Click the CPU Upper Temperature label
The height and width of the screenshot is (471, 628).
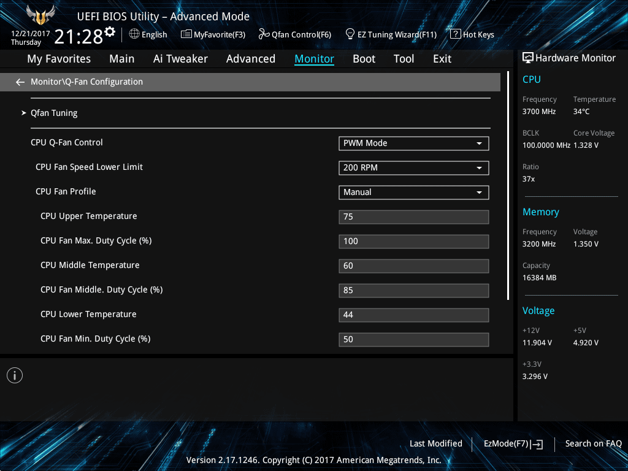[x=89, y=216]
